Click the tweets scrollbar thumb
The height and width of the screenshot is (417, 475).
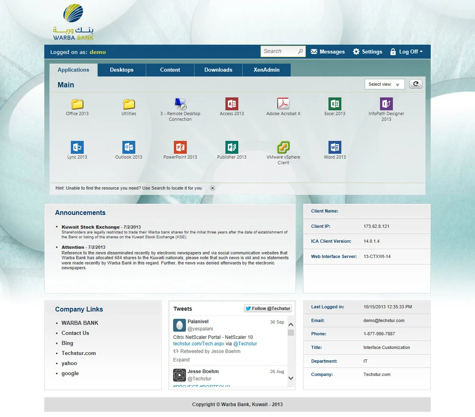tap(291, 332)
